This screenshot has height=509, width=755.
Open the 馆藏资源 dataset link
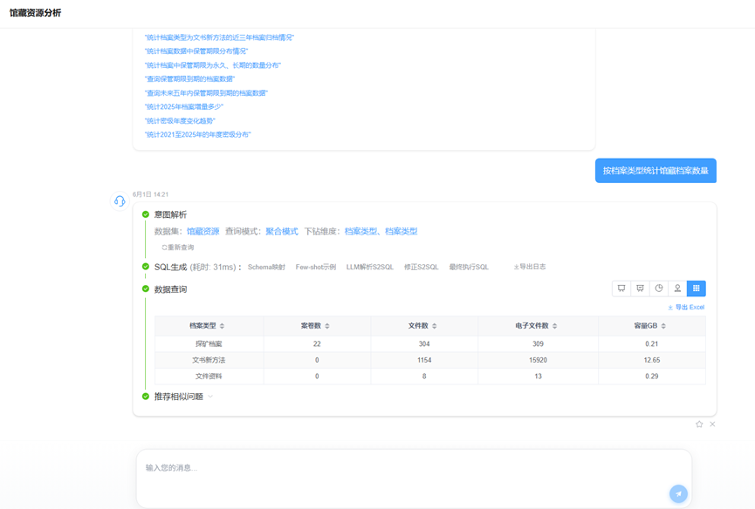pos(202,231)
